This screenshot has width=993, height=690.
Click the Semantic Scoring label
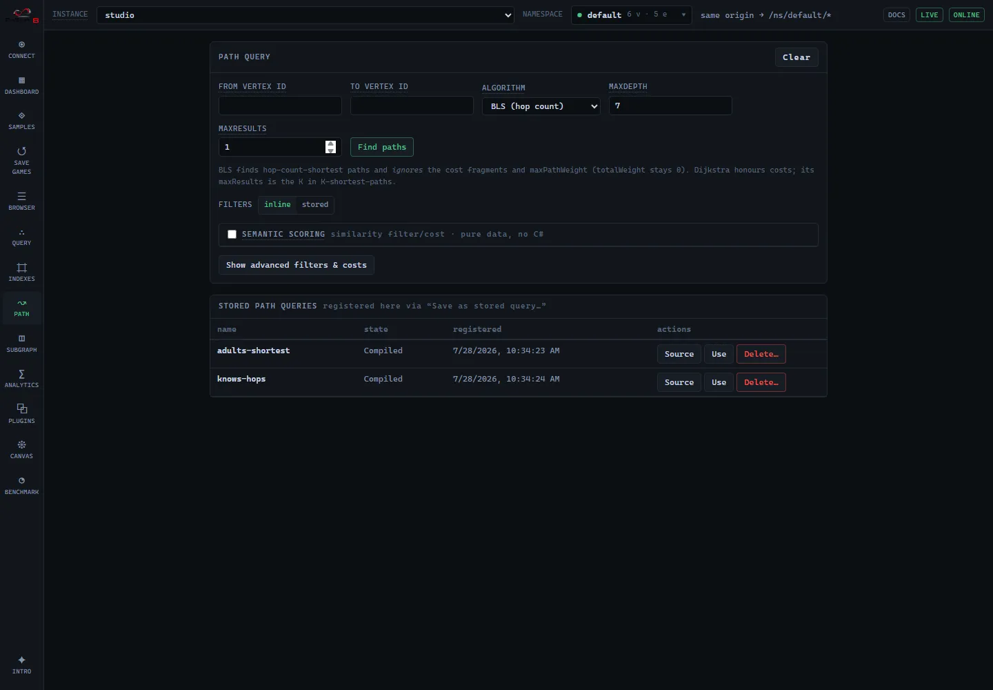(x=283, y=235)
